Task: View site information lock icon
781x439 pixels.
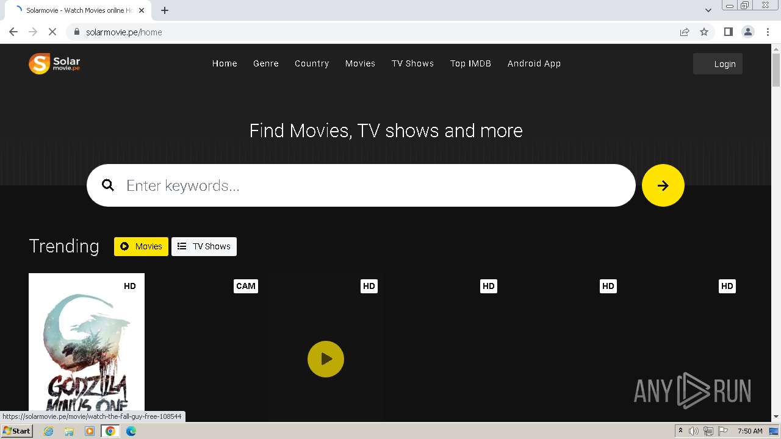Action: 76,32
